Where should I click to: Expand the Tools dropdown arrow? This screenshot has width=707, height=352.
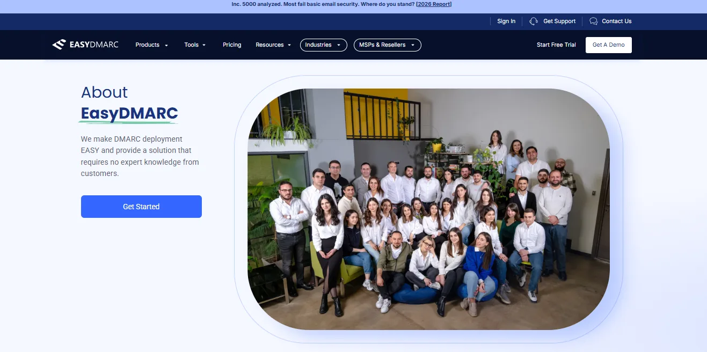point(204,45)
